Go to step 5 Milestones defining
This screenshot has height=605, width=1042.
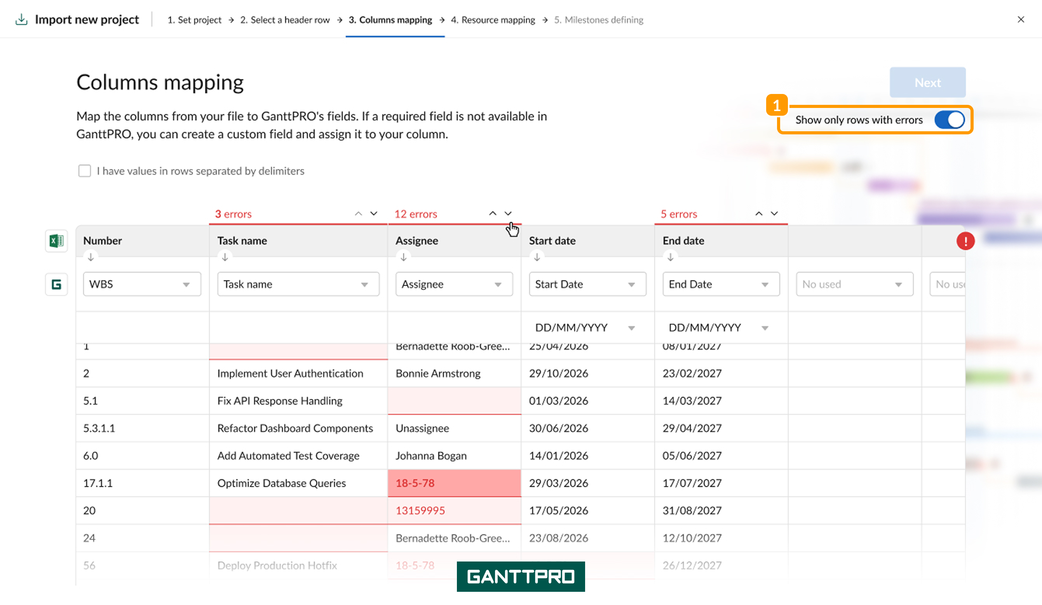(599, 20)
